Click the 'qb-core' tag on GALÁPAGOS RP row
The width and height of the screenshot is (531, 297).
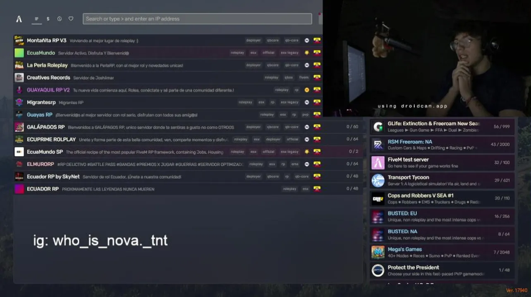(292, 127)
